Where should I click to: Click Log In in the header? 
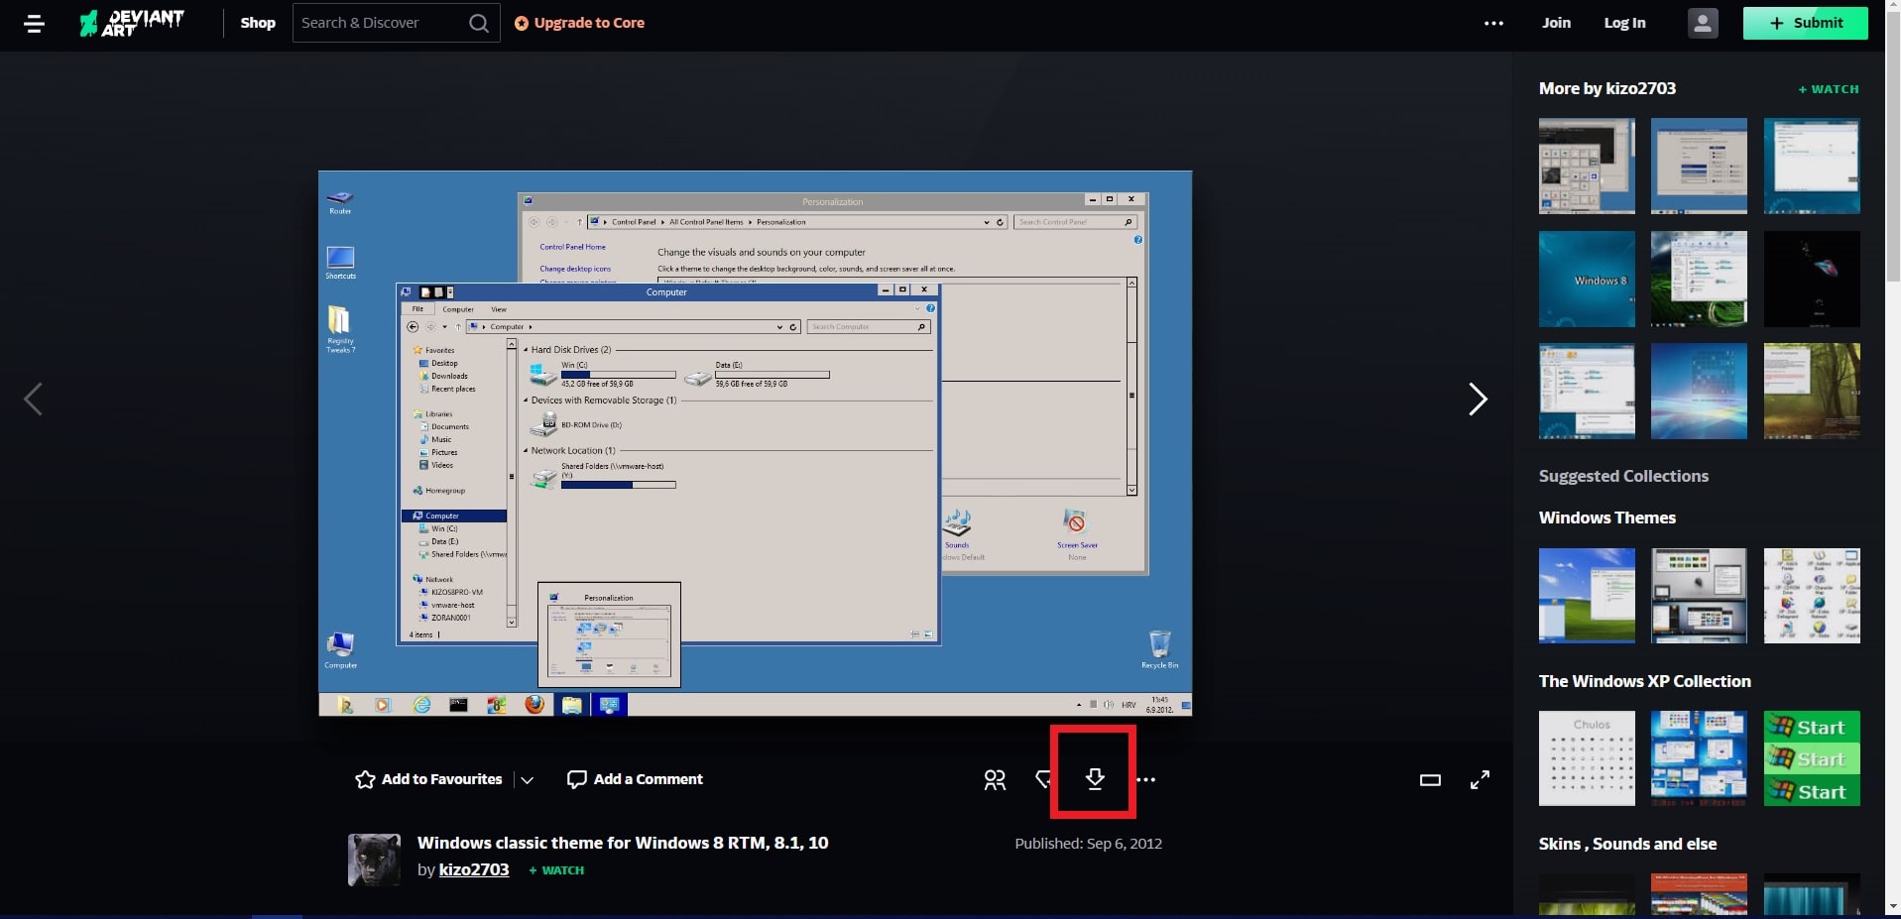(1624, 23)
